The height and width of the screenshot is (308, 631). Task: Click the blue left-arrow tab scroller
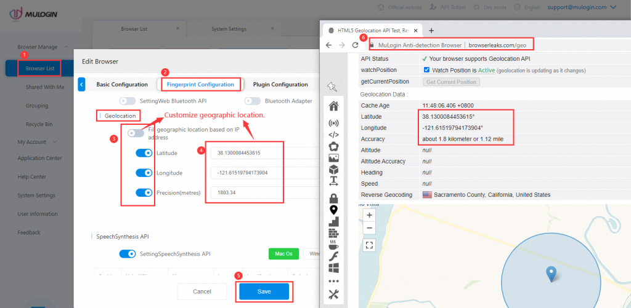click(x=82, y=84)
